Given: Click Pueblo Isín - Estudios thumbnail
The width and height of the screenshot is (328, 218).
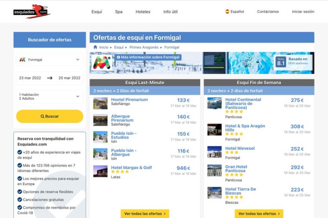Looking at the screenshot, I should click(100, 137).
